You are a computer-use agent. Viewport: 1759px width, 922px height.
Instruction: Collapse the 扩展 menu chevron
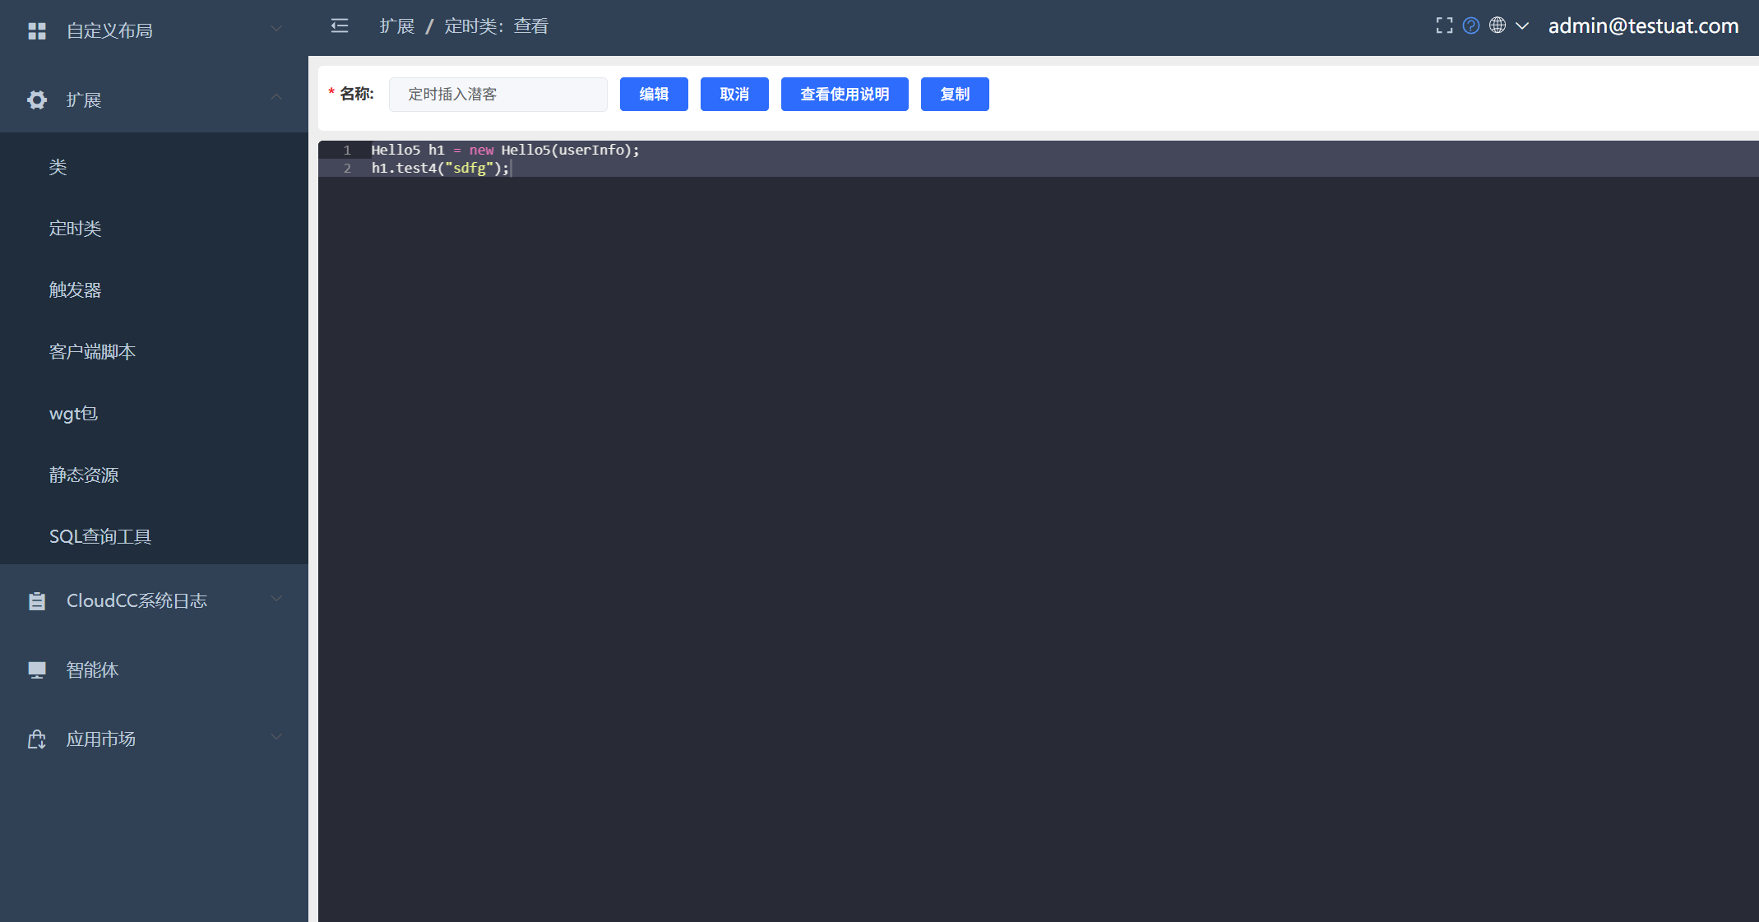click(x=276, y=98)
